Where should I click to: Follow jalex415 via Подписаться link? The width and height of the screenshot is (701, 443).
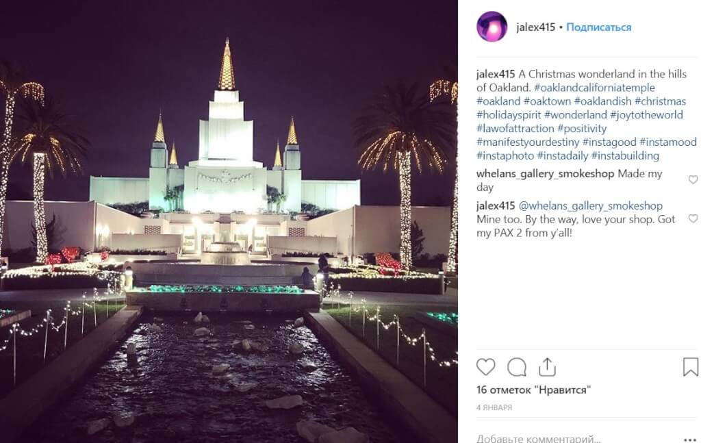pyautogui.click(x=598, y=27)
